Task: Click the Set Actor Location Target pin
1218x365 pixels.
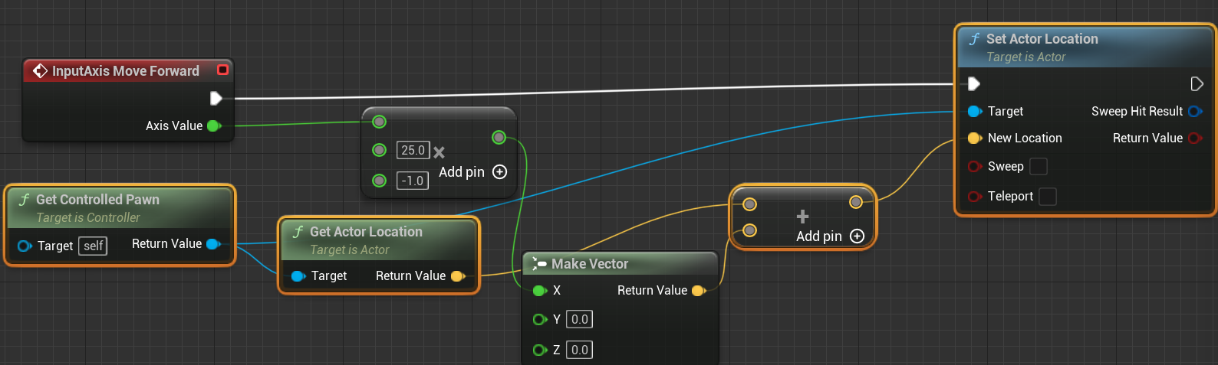Action: click(x=975, y=112)
